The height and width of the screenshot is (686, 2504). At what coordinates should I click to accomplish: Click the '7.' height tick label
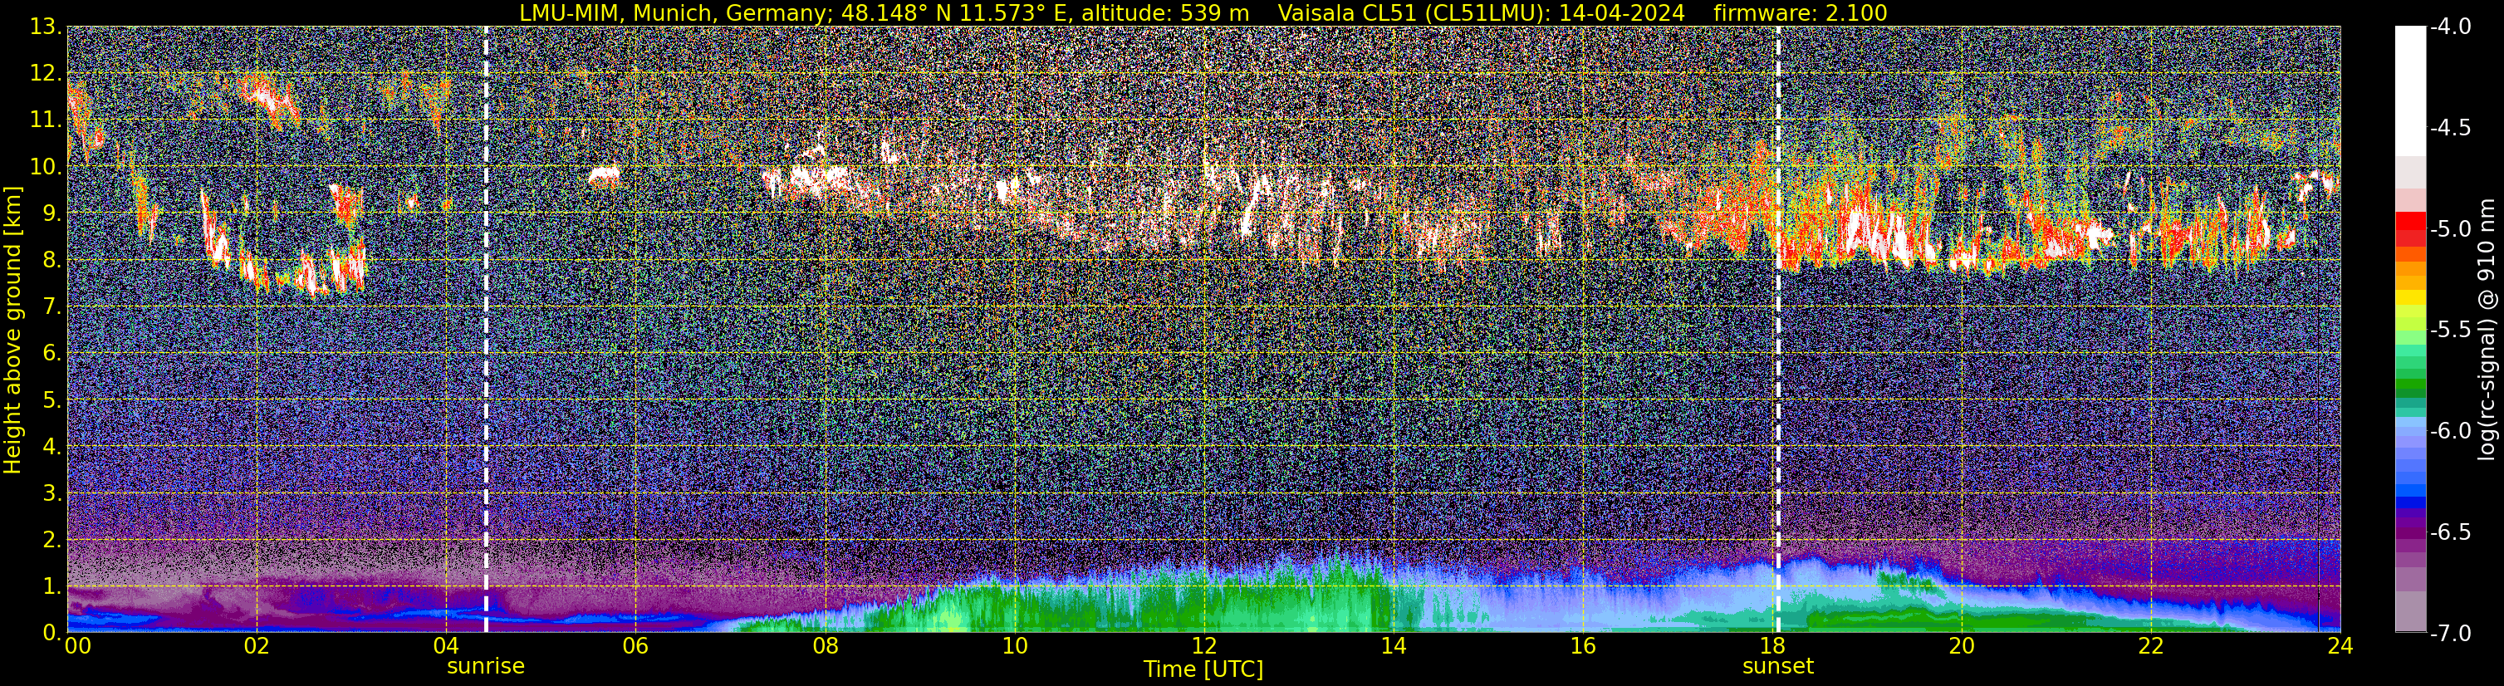coord(51,307)
